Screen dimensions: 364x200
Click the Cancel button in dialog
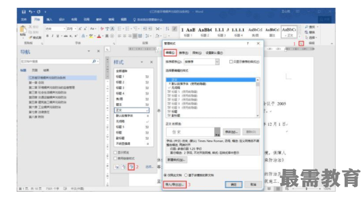click(x=254, y=184)
